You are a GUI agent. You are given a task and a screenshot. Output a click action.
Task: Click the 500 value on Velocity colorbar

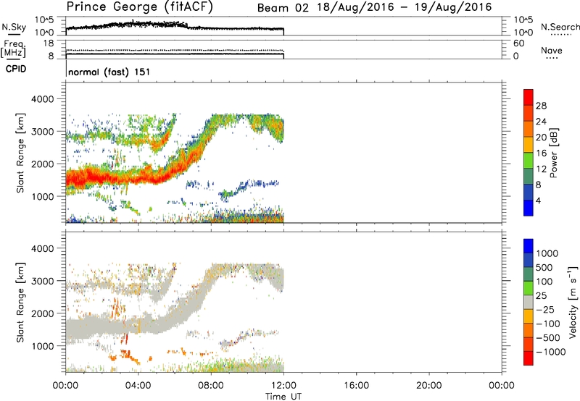pos(544,268)
